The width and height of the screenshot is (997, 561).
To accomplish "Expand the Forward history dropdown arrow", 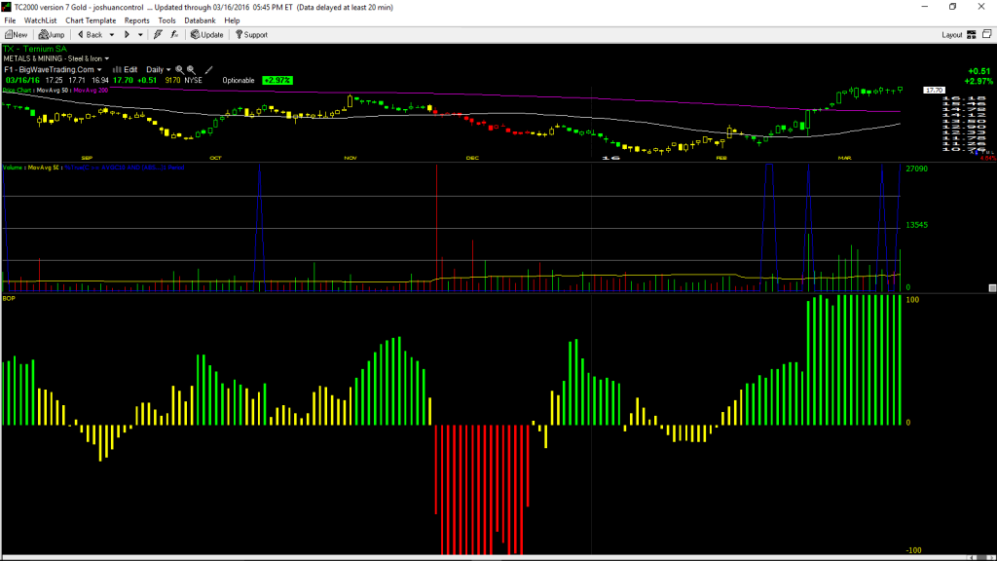I will tap(140, 35).
